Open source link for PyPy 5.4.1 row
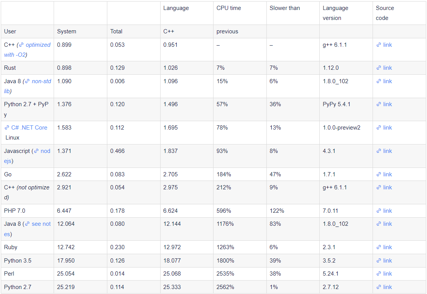The width and height of the screenshot is (427, 294). pos(384,104)
